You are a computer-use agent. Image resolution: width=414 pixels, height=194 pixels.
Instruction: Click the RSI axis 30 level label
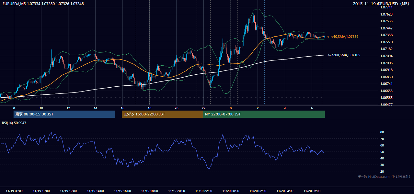click(382, 165)
